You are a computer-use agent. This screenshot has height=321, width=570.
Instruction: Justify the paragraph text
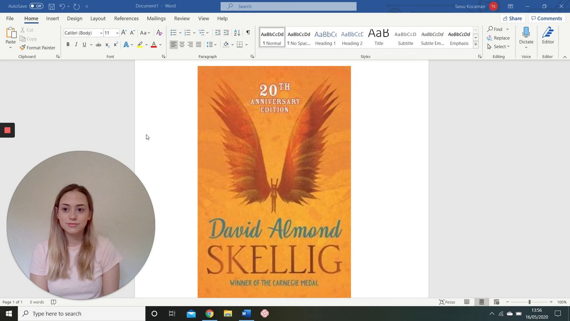tap(199, 45)
